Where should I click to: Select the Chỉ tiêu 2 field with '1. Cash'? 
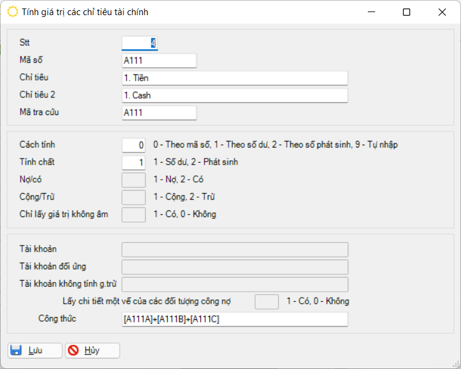pyautogui.click(x=235, y=96)
